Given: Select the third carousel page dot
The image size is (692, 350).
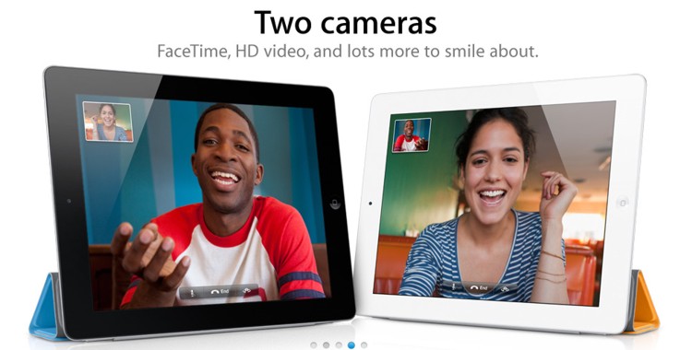Looking at the screenshot, I should (339, 344).
